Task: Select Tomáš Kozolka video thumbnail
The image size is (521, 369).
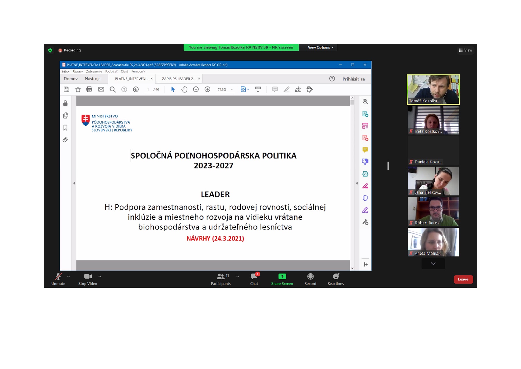Action: (x=433, y=89)
